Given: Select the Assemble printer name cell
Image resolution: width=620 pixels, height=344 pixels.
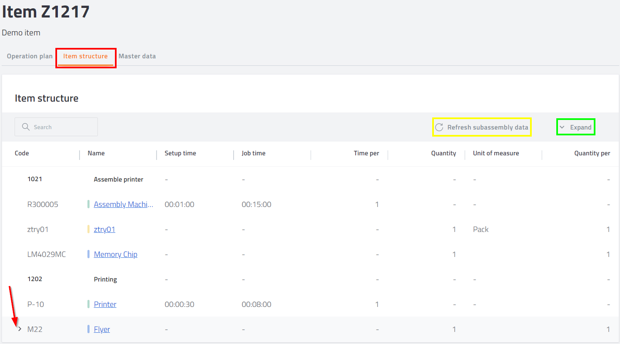Looking at the screenshot, I should pos(118,179).
